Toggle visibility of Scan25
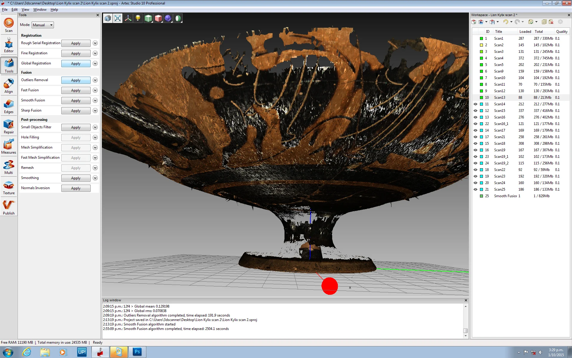This screenshot has height=358, width=572. coord(475,189)
